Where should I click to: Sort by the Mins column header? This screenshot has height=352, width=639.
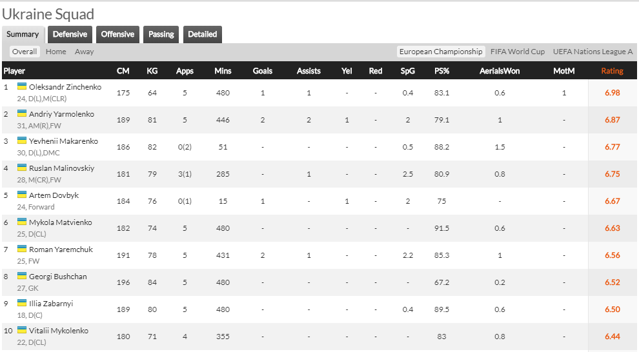(x=223, y=71)
